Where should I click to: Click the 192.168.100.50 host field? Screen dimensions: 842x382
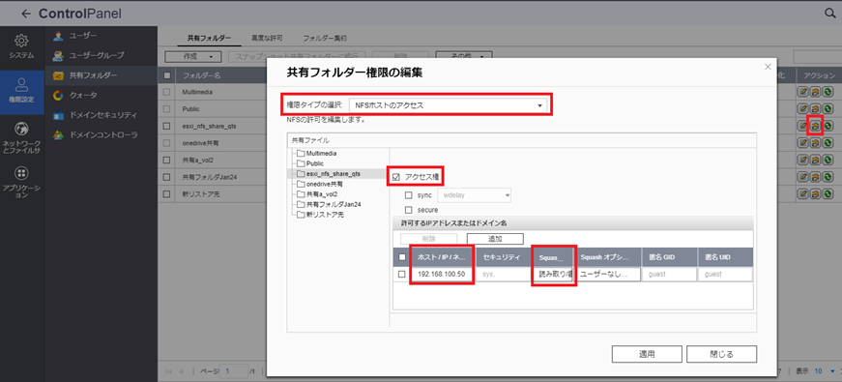click(x=442, y=275)
